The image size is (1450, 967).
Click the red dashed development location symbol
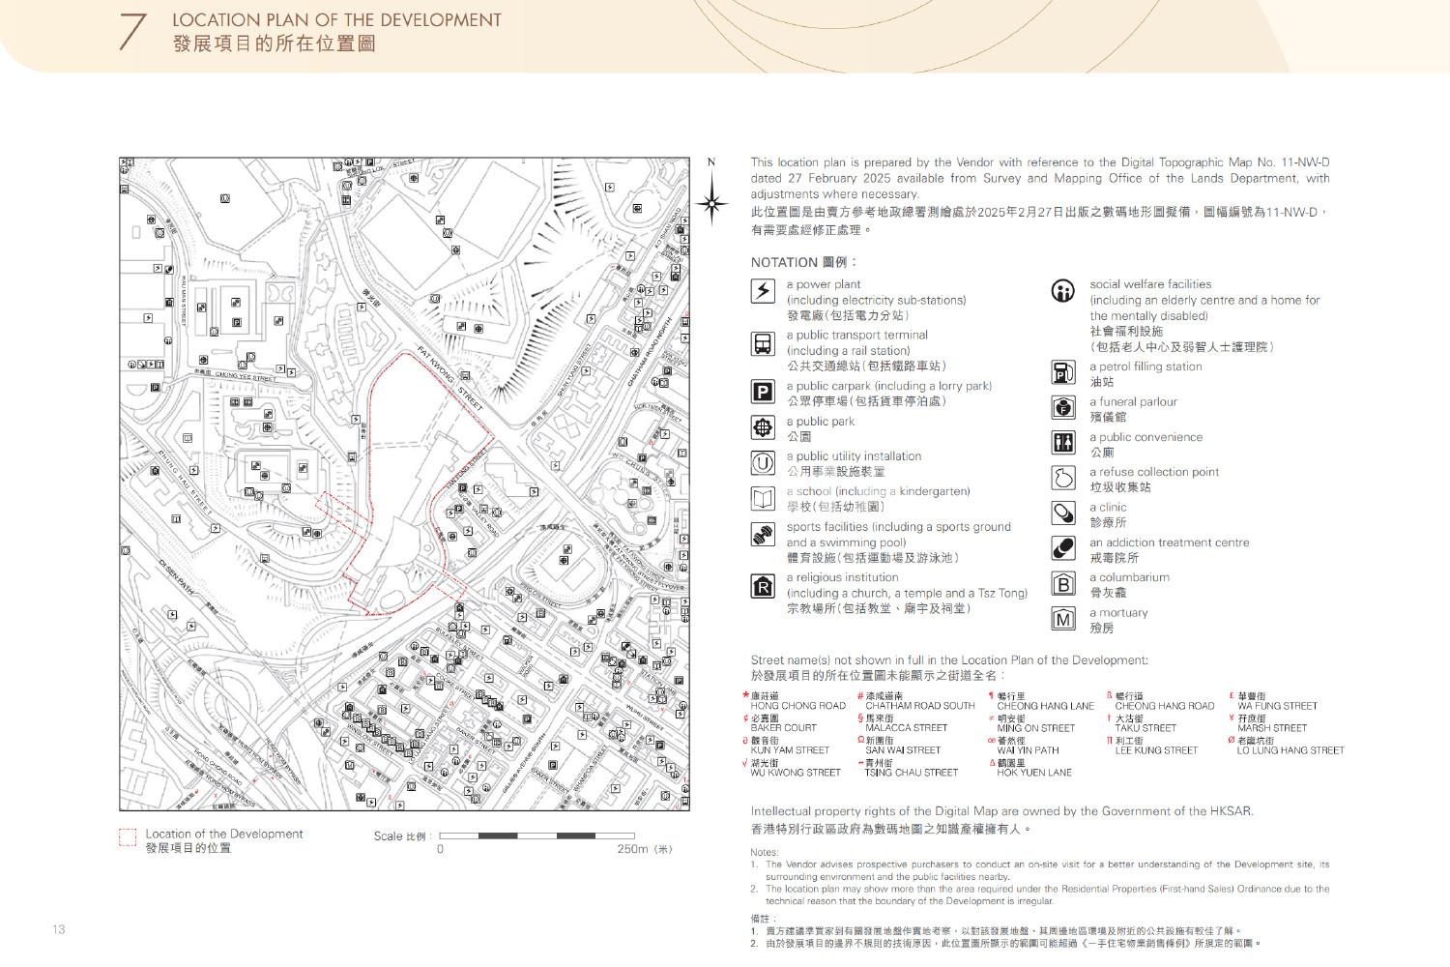tap(128, 838)
